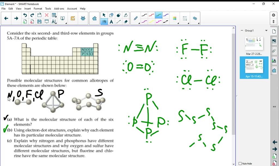Open the screen capture options dropdown
The width and height of the screenshot is (279, 166).
pyautogui.click(x=66, y=23)
